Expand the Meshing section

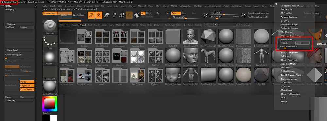pos(19,100)
